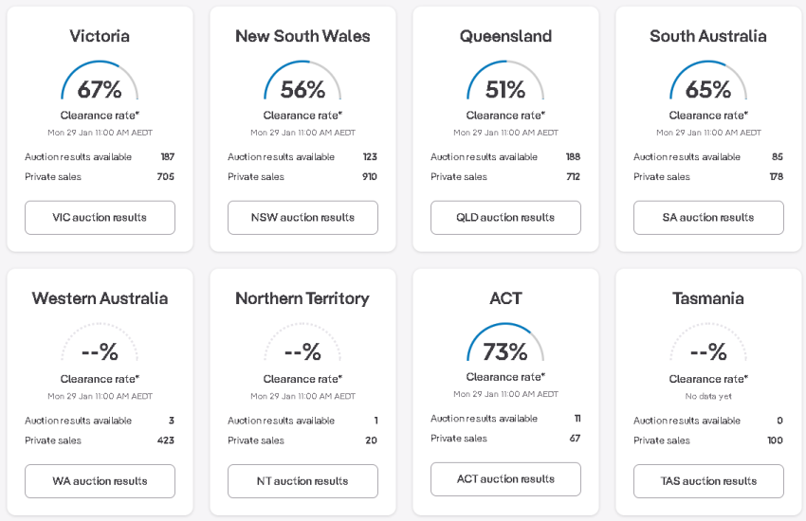The image size is (806, 521).
Task: Click Tasmania card heading
Action: tap(708, 298)
